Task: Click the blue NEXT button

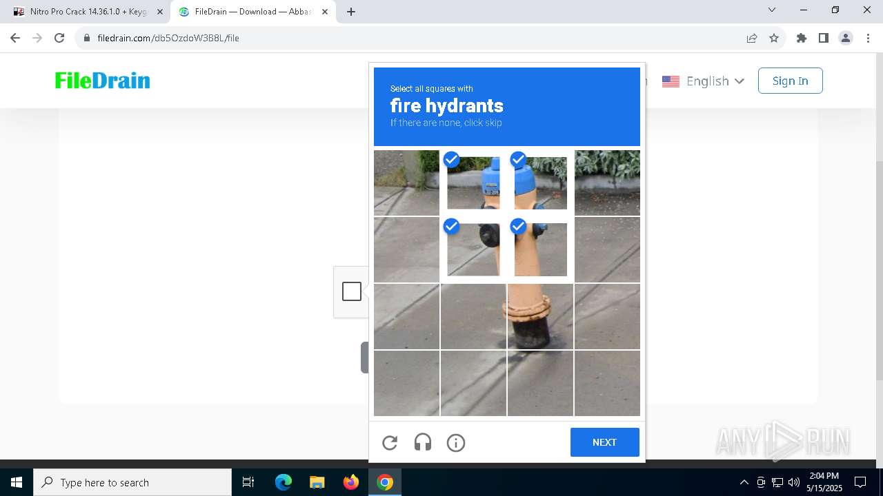Action: coord(605,442)
